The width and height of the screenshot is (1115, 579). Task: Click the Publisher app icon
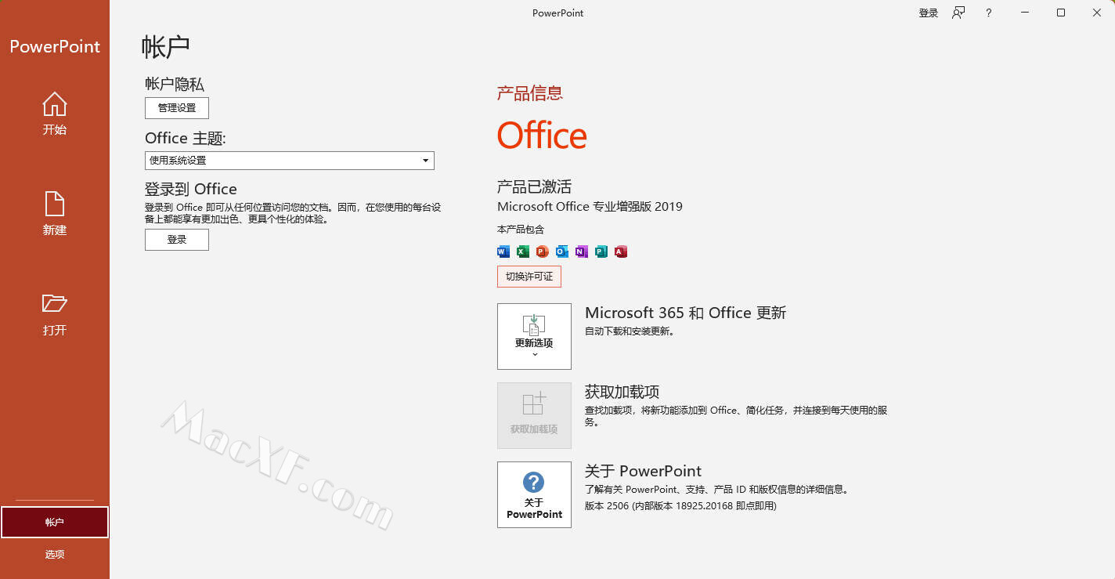601,252
